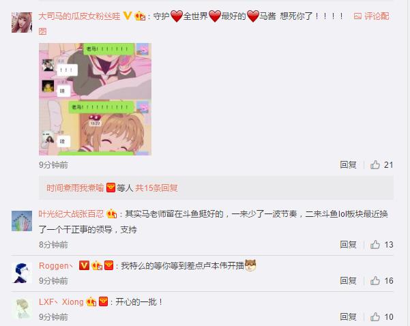Click Roggen's orange V badge icon
Image resolution: width=410 pixels, height=326 pixels.
[84, 265]
